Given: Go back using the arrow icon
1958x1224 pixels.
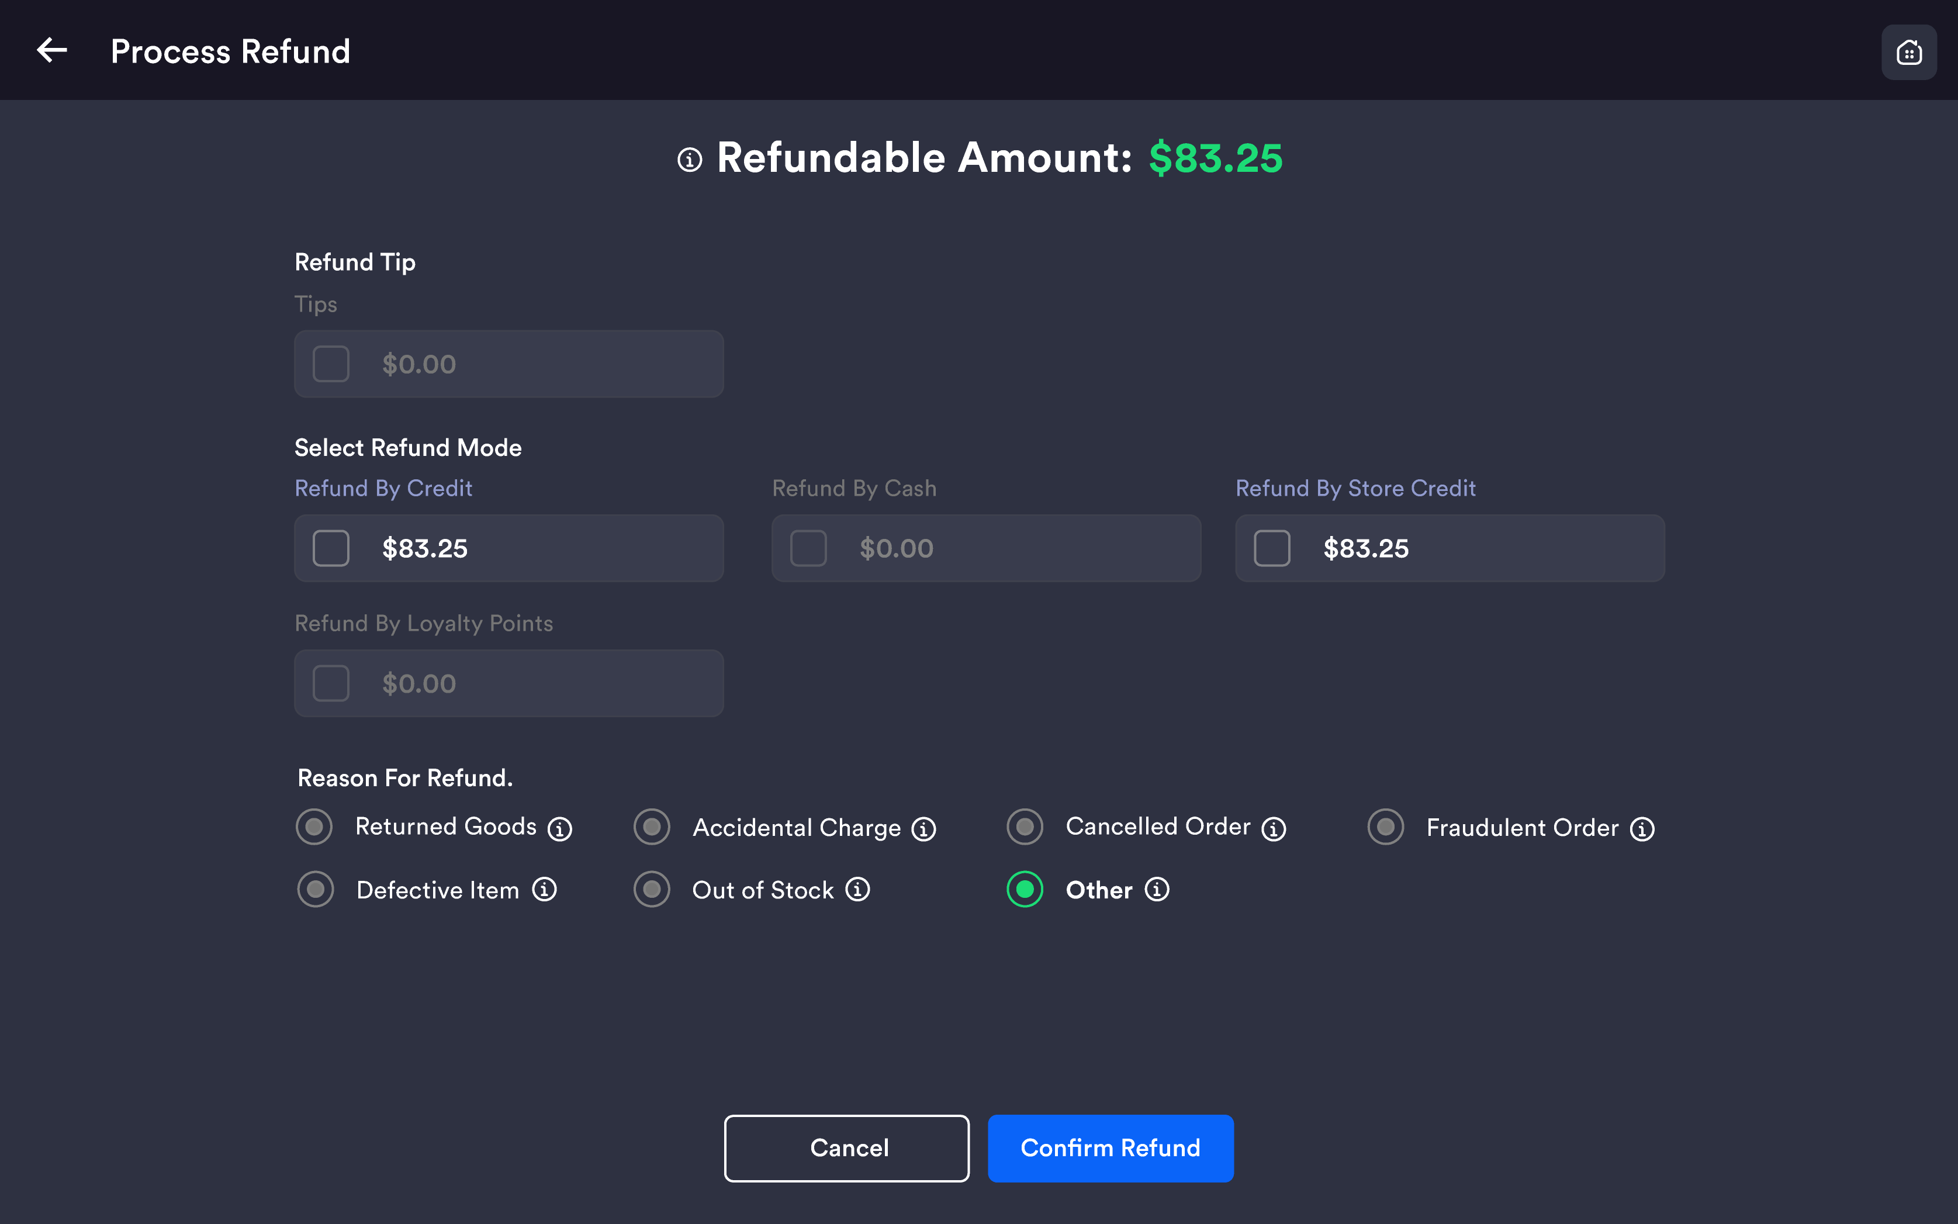Looking at the screenshot, I should click(x=52, y=50).
